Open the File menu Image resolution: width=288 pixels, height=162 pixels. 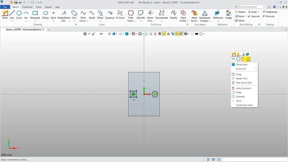(x=5, y=7)
